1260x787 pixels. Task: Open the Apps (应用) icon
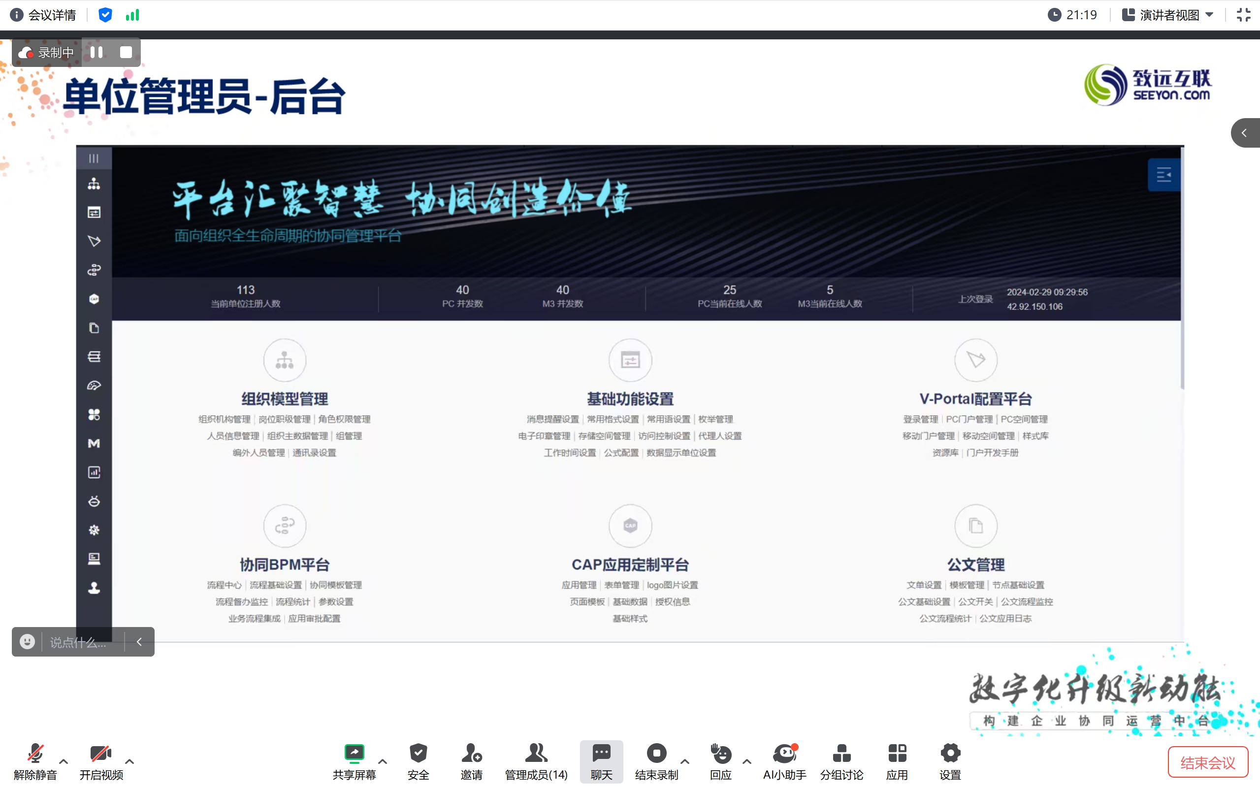click(x=897, y=753)
